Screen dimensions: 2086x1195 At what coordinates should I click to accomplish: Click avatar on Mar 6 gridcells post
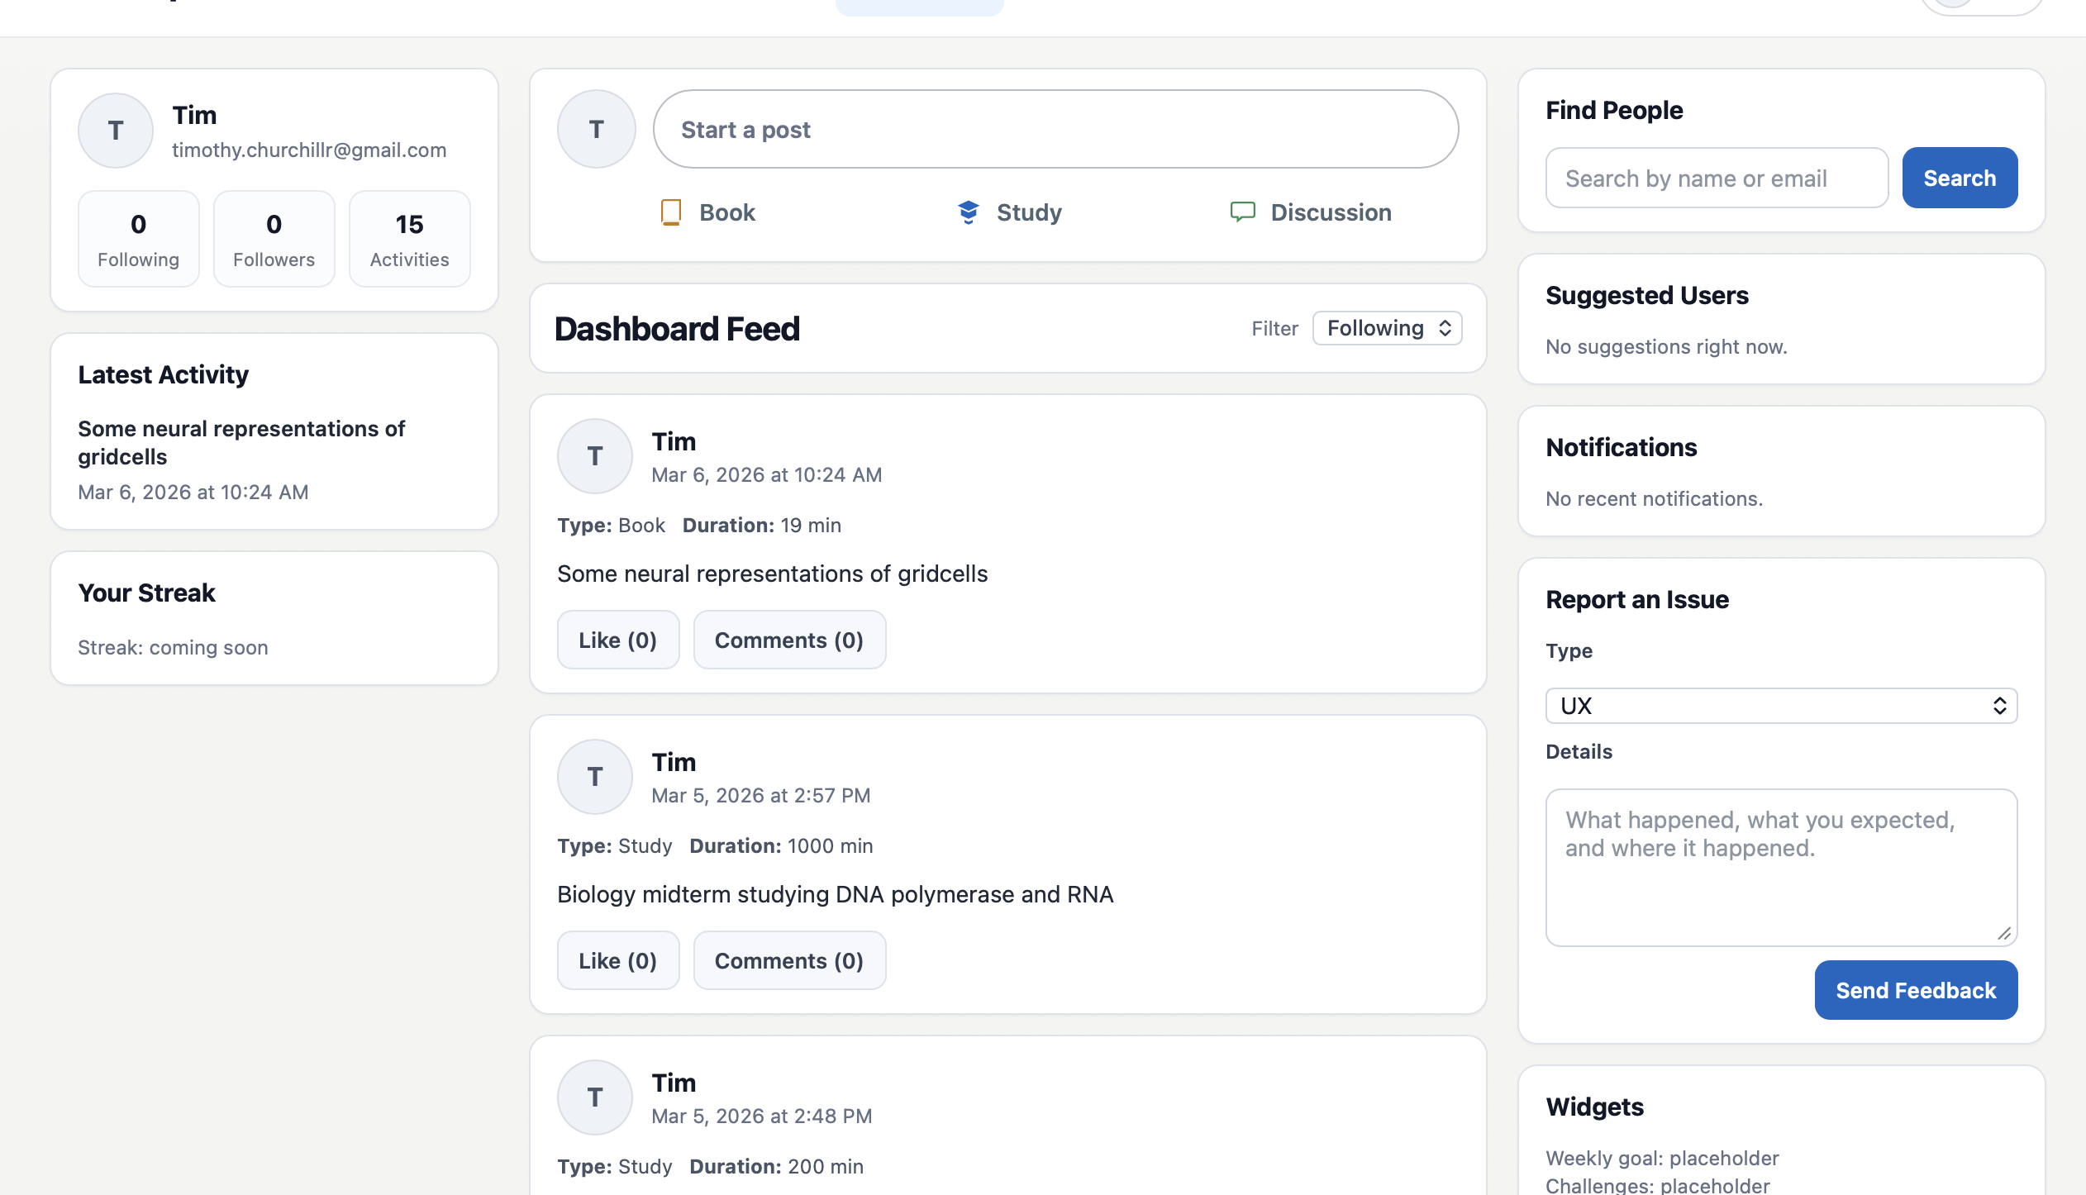pyautogui.click(x=594, y=456)
